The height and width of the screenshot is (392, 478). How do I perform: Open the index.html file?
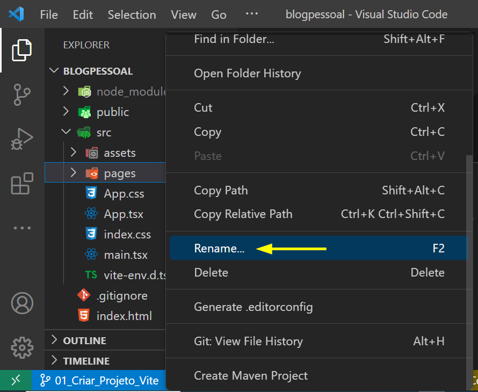click(124, 316)
